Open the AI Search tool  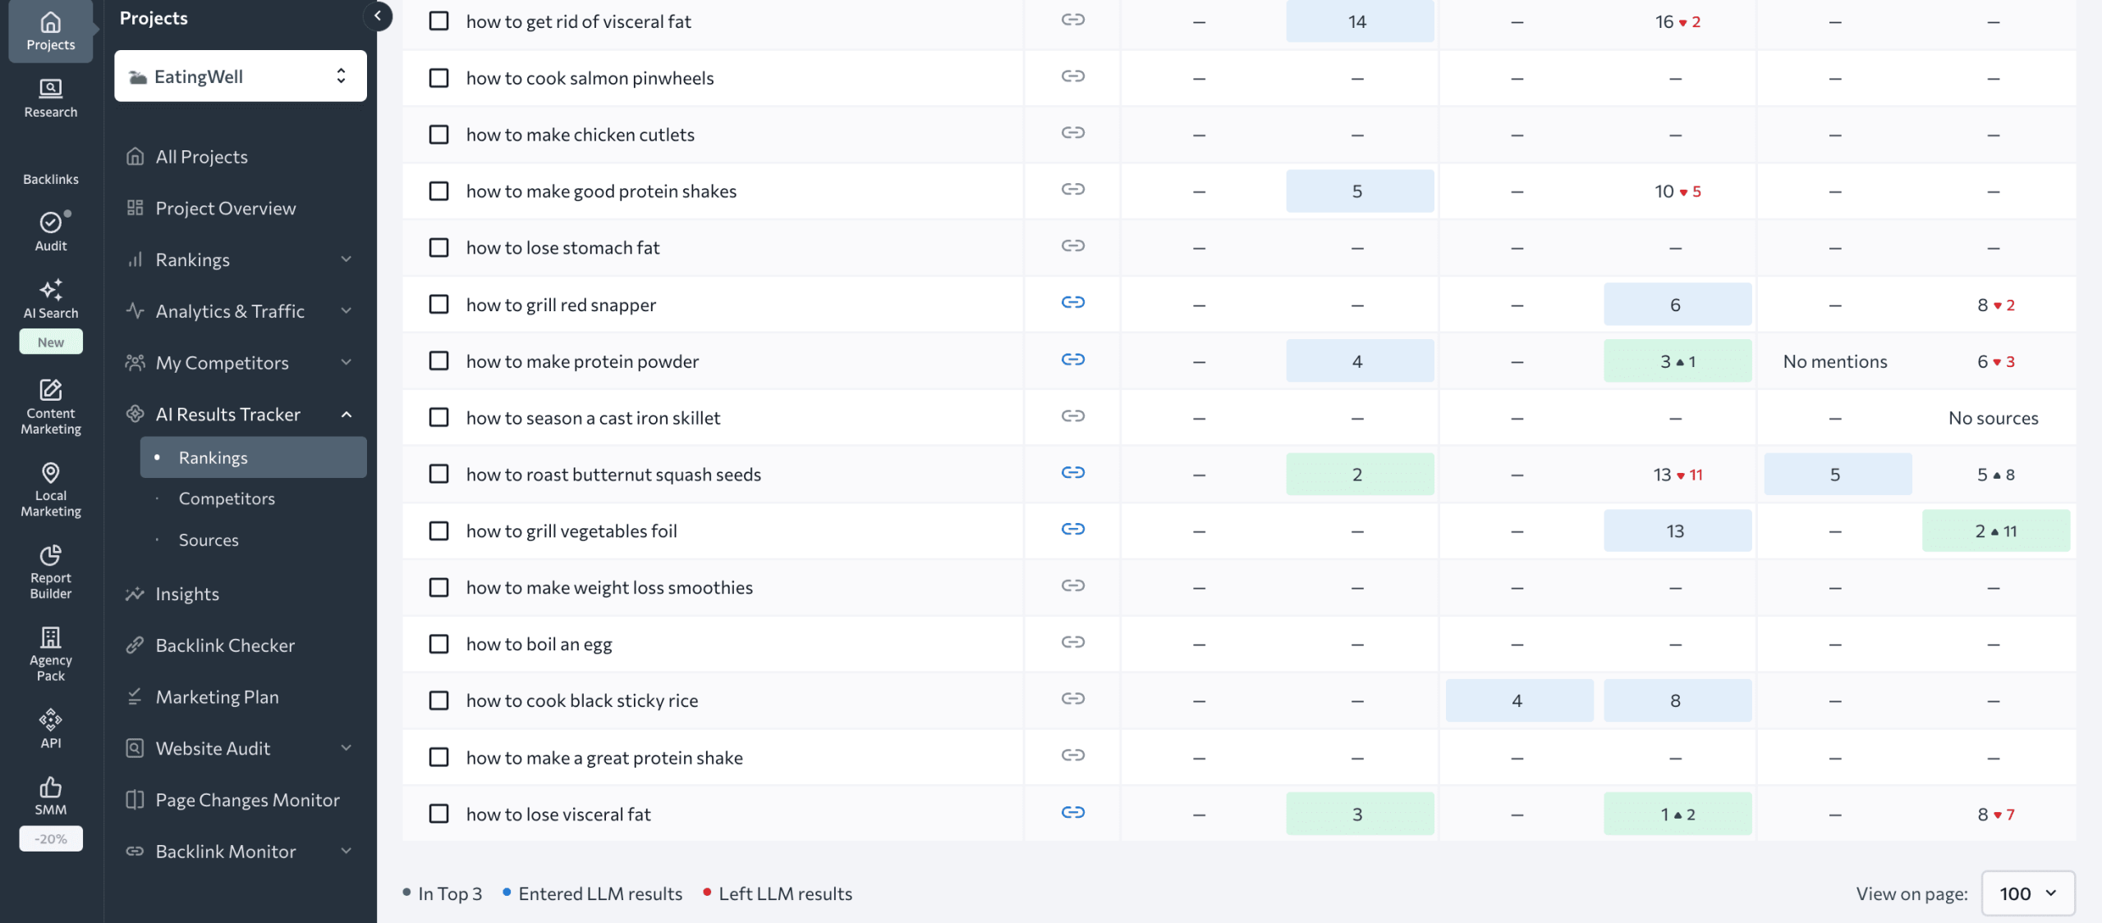coord(49,300)
